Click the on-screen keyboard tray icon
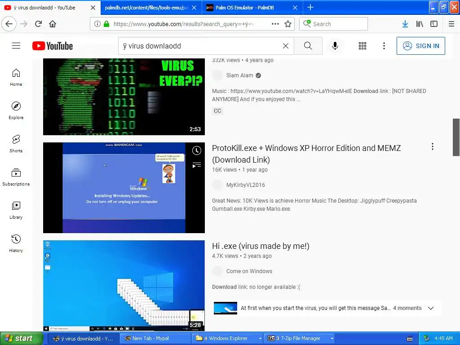 coord(410,339)
